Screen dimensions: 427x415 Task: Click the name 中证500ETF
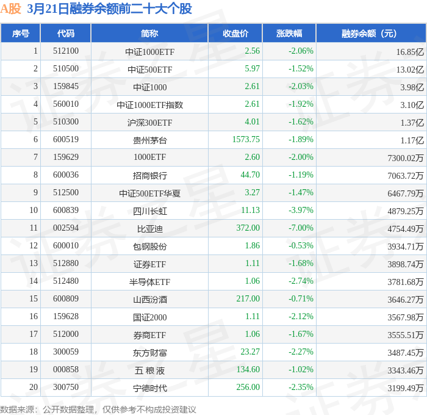point(150,70)
